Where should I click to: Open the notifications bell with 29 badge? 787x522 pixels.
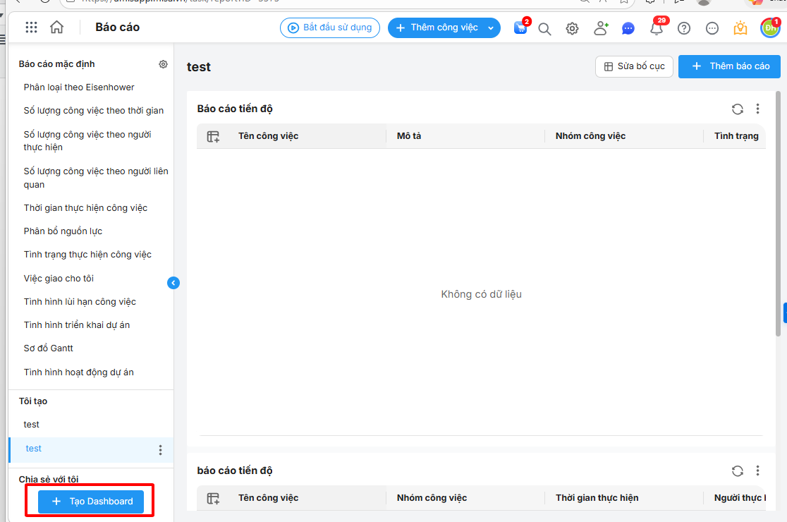657,28
